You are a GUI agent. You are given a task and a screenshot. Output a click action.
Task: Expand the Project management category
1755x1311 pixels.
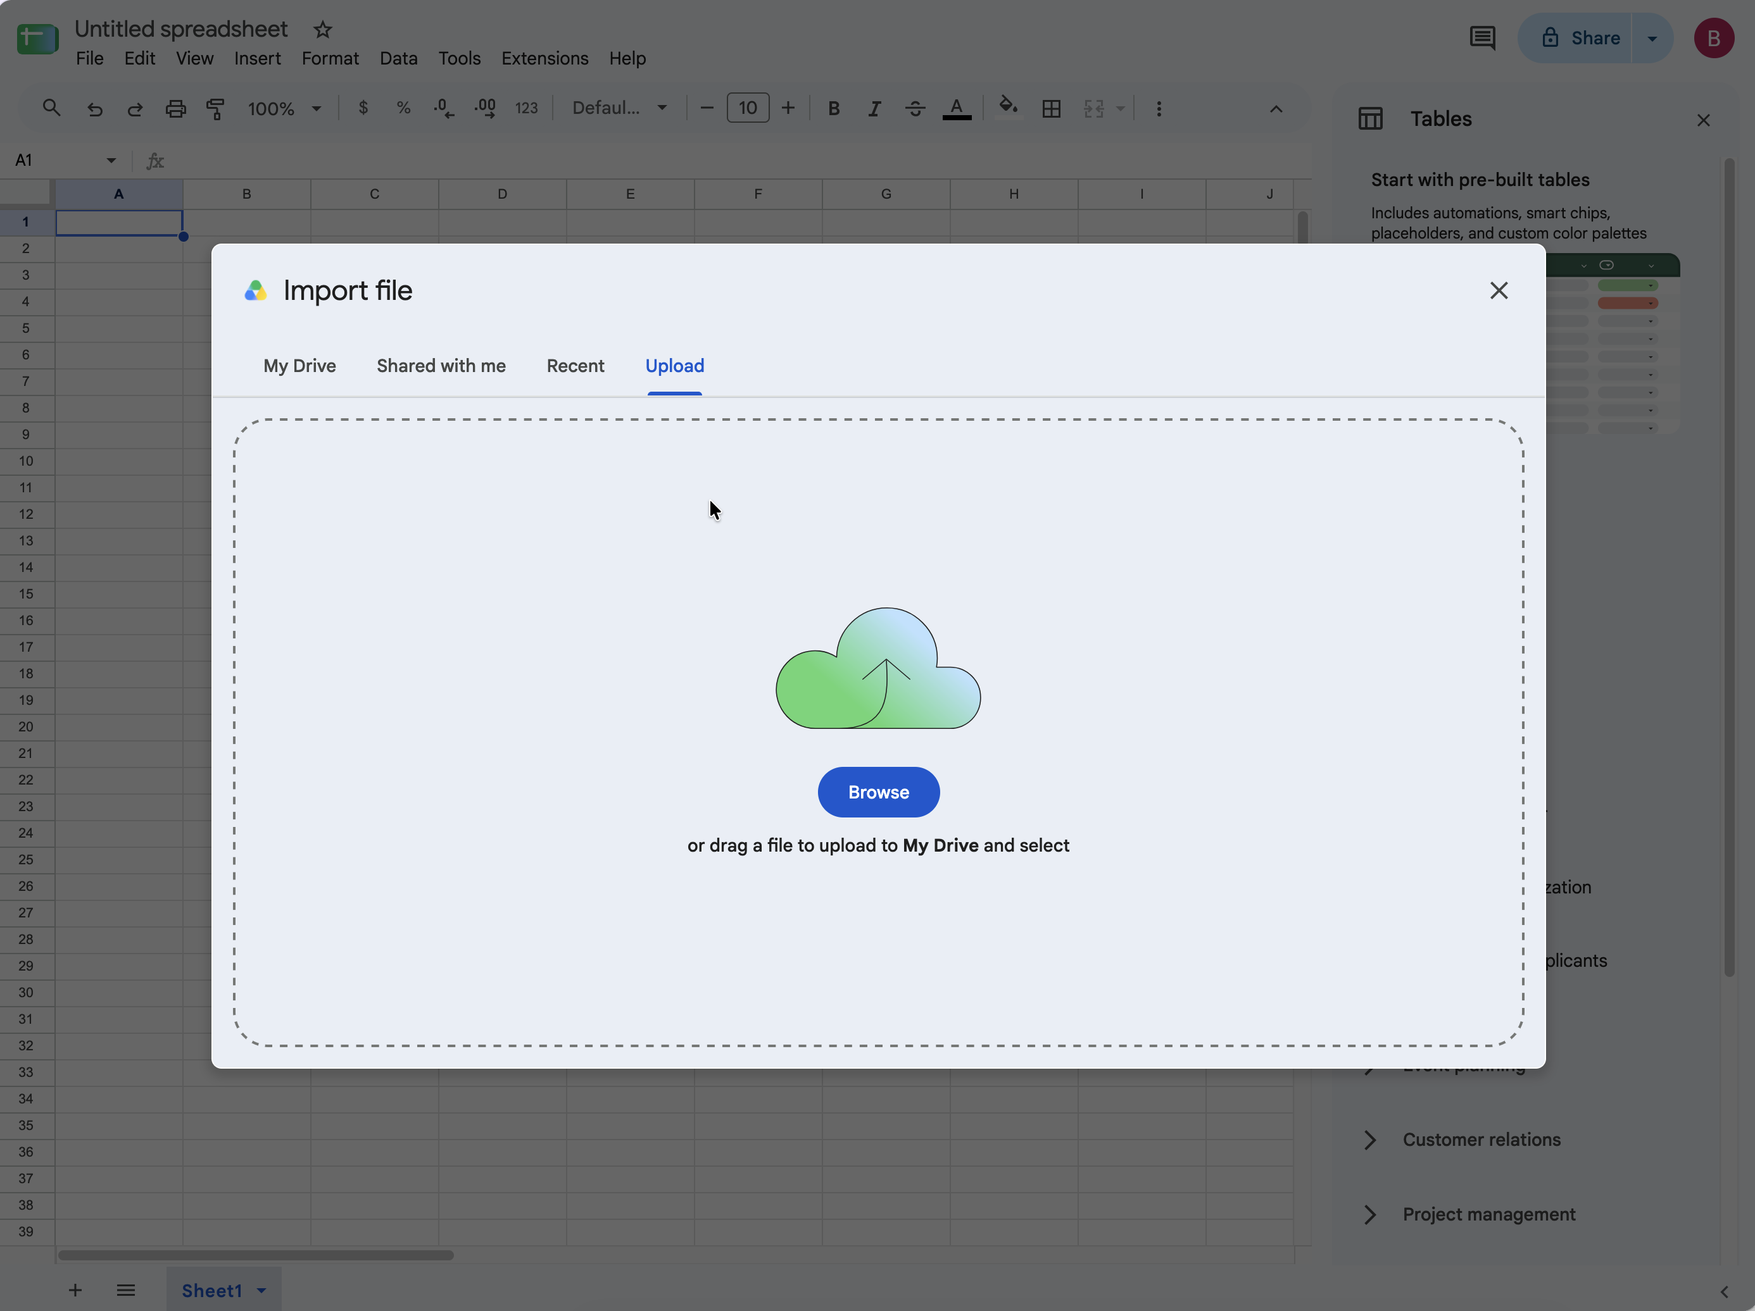(1369, 1214)
